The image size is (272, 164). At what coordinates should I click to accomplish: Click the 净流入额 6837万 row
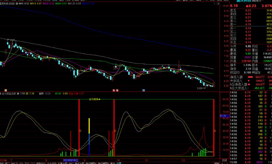tap(251, 77)
